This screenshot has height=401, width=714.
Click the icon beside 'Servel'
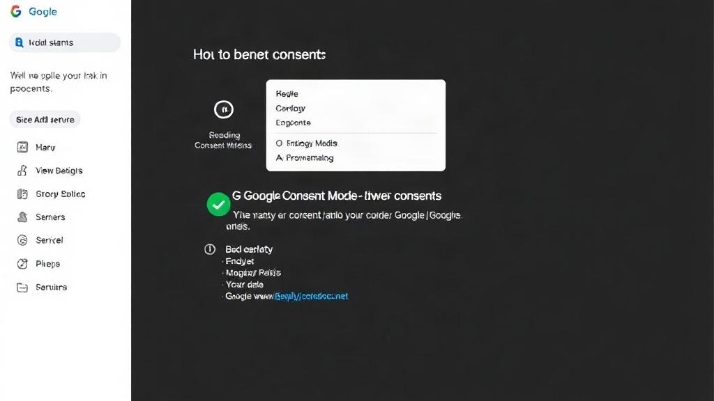22,240
